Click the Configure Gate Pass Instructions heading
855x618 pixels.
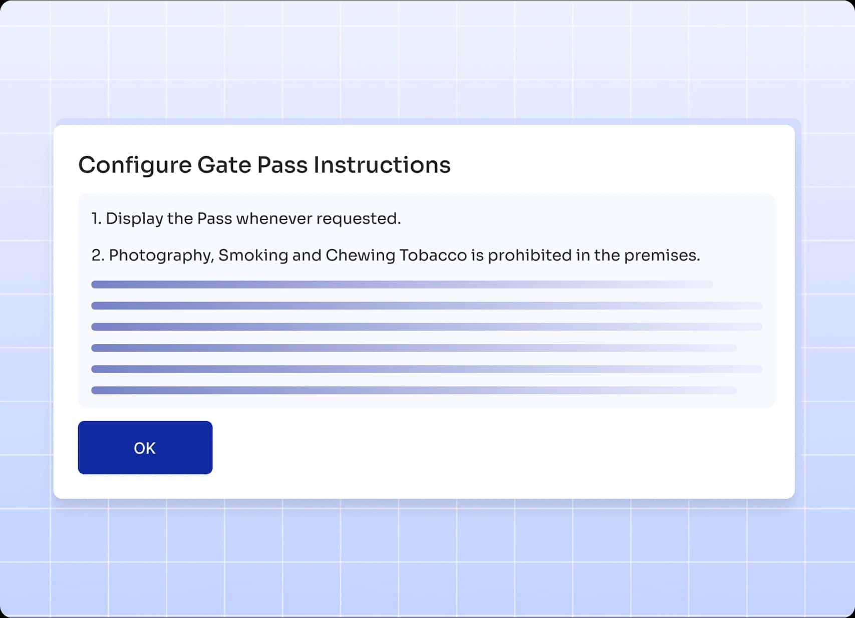click(x=264, y=165)
